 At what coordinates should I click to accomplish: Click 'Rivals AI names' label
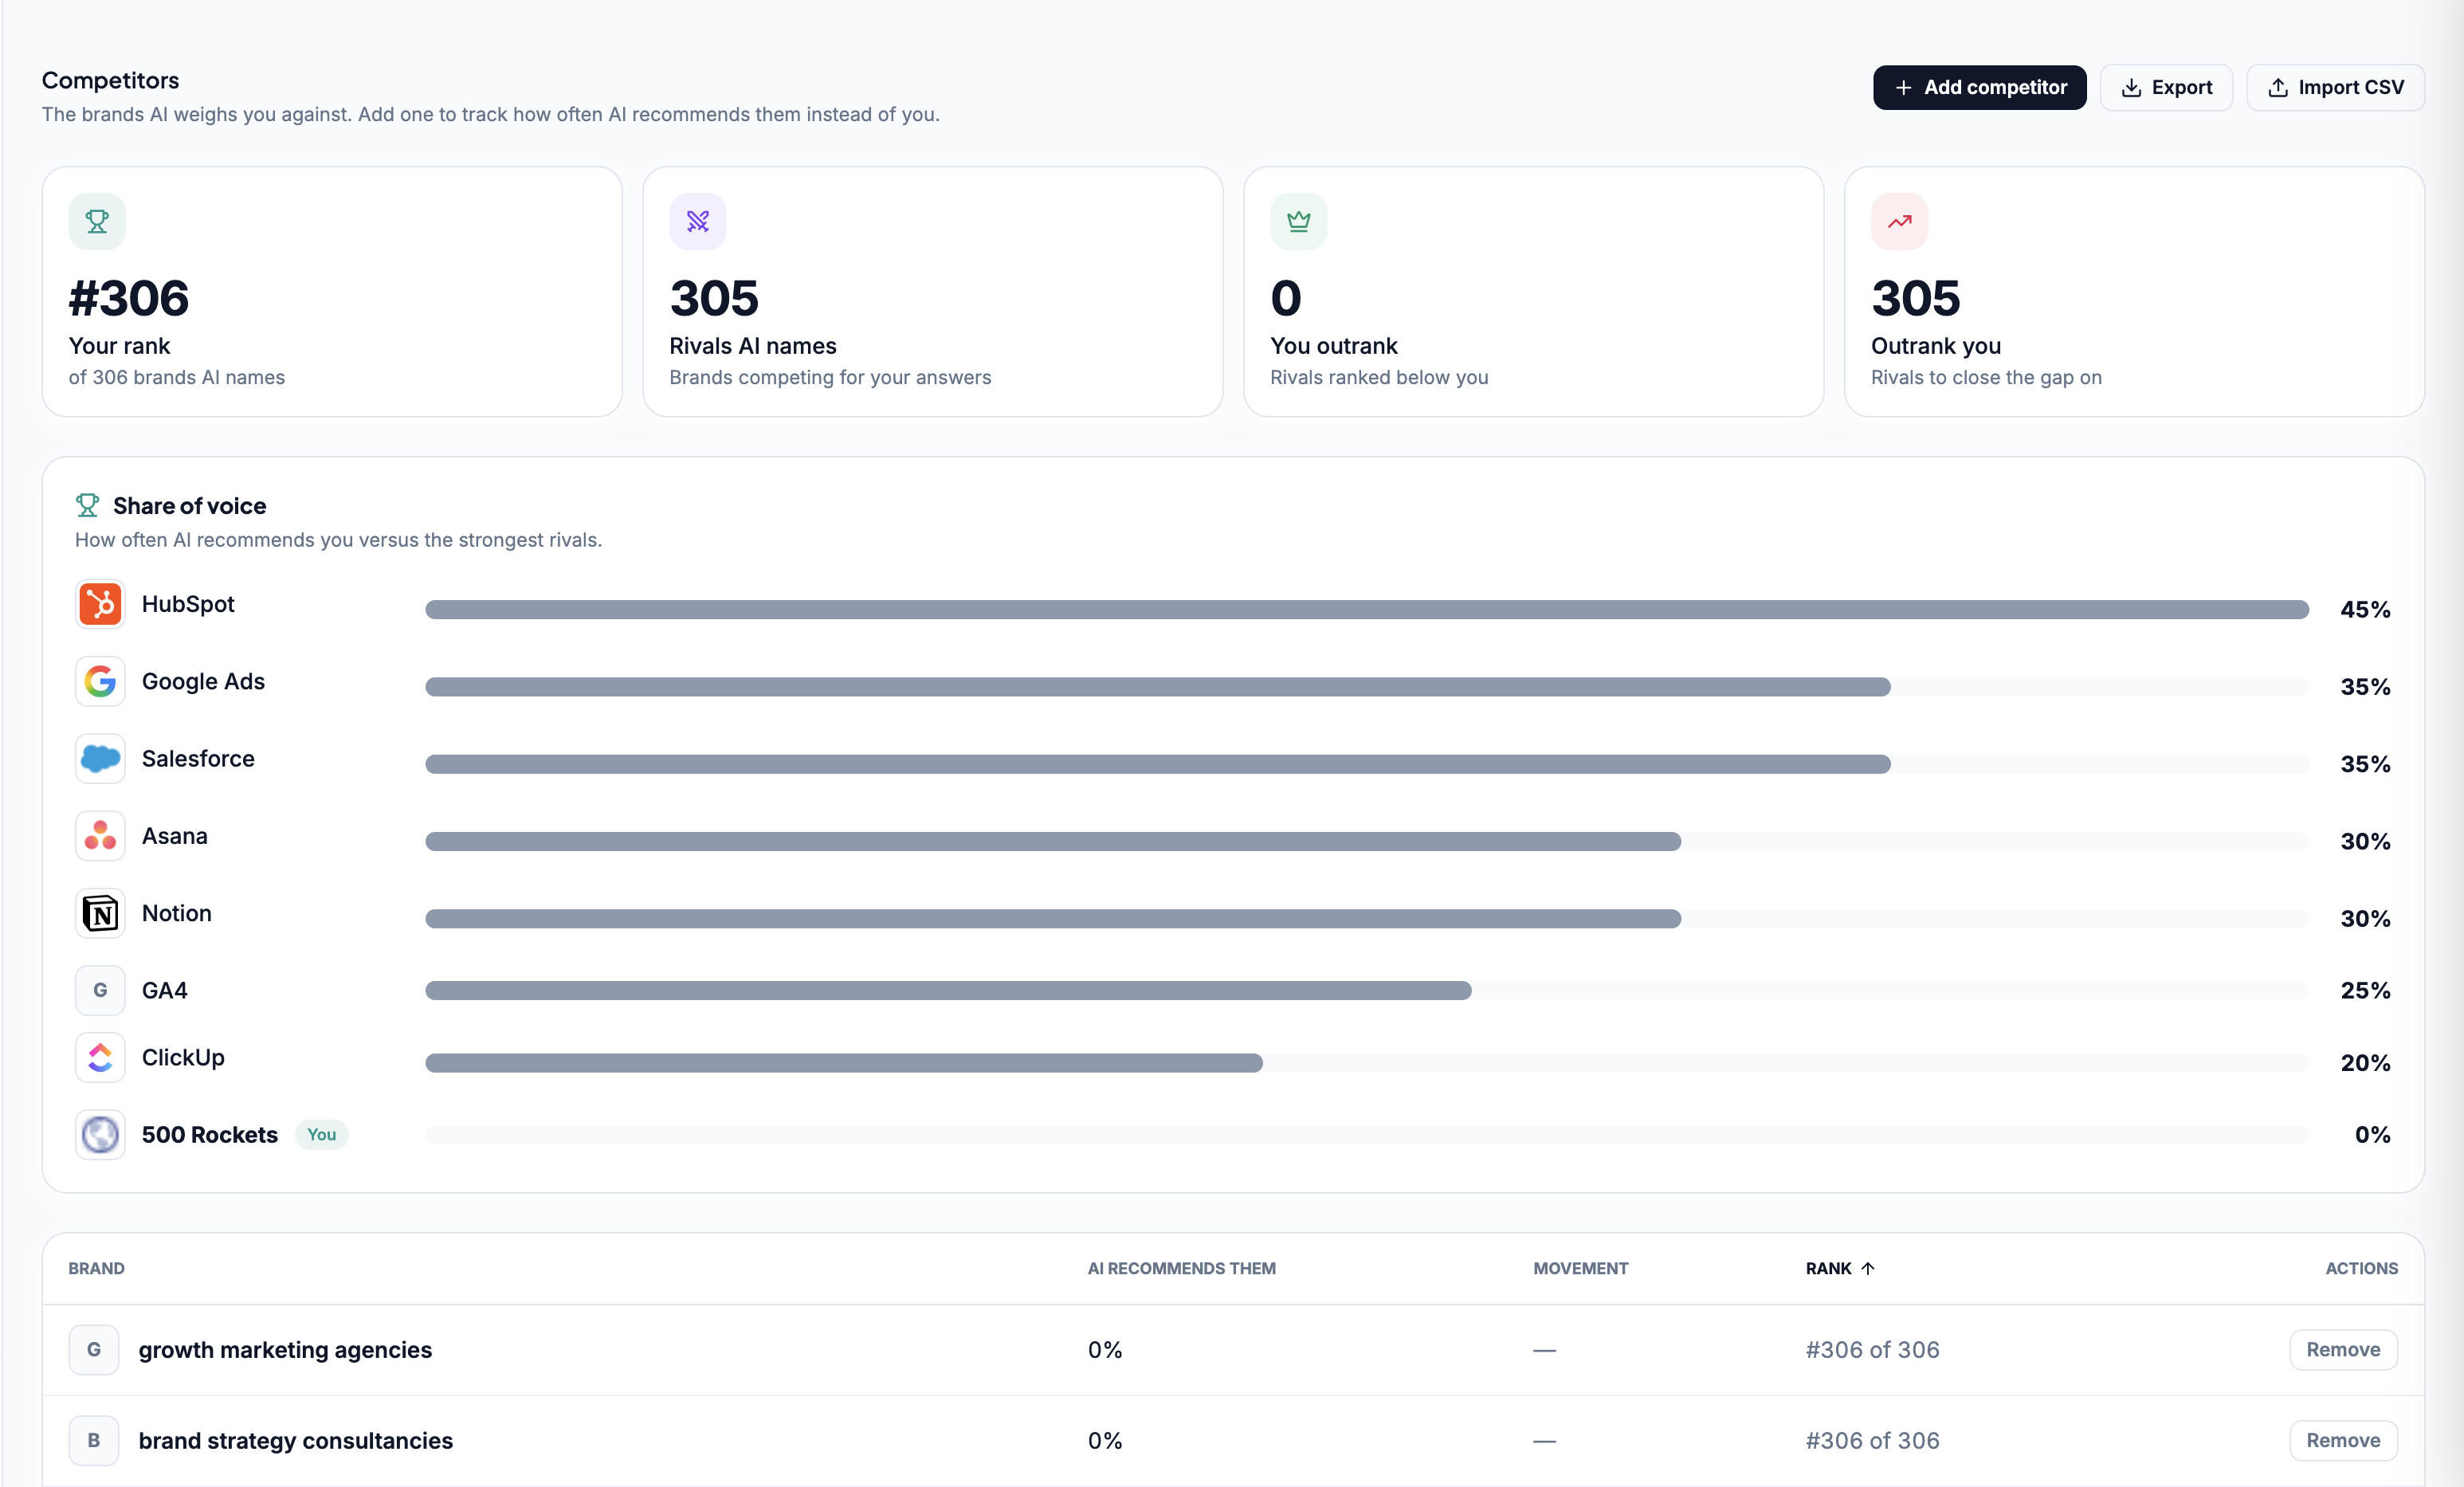753,346
